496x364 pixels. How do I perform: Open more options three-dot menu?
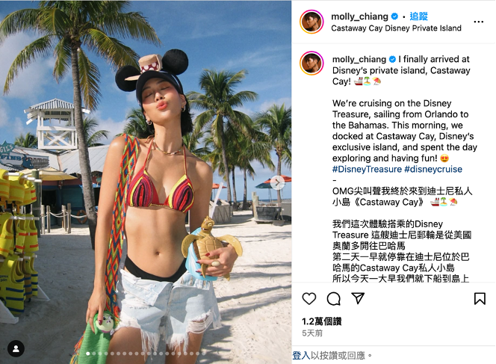pos(479,22)
